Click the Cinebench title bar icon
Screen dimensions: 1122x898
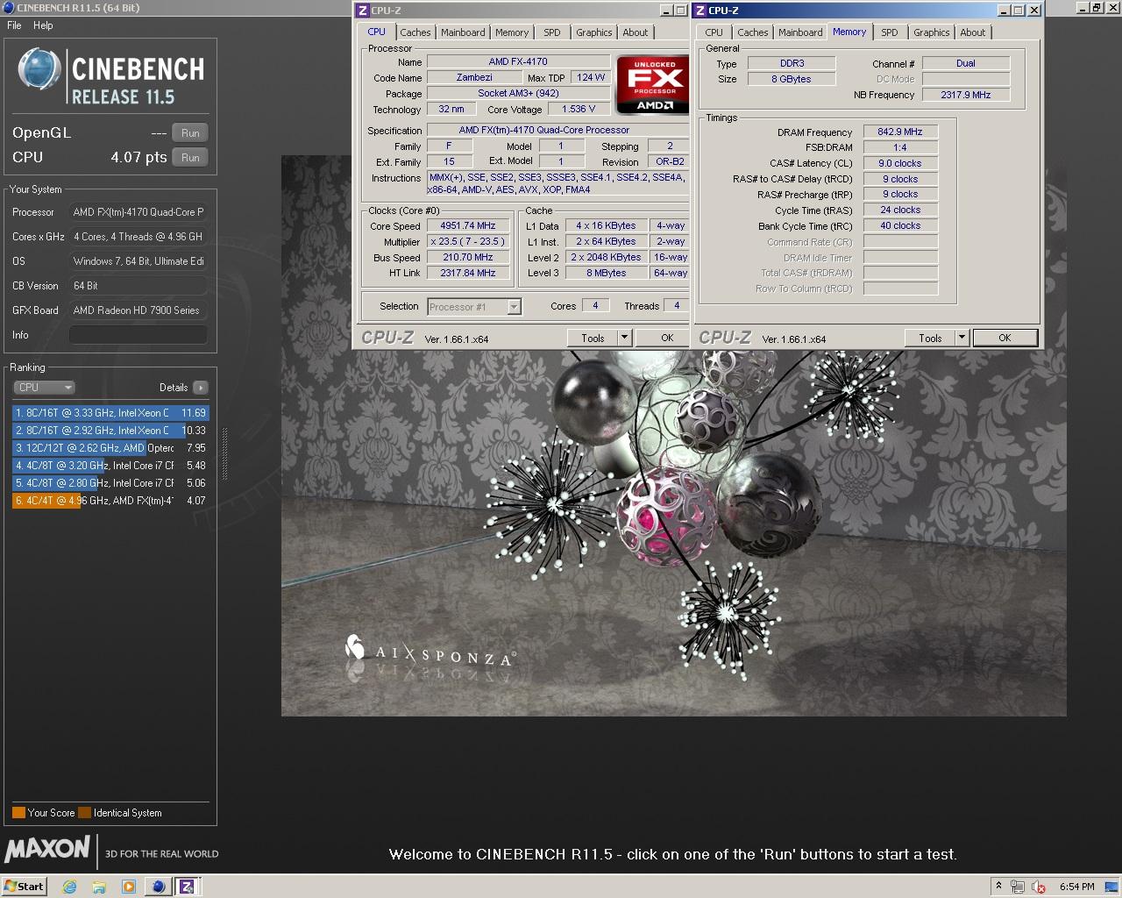[8, 8]
